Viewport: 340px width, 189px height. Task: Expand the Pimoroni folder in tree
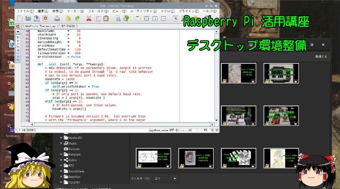62,154
